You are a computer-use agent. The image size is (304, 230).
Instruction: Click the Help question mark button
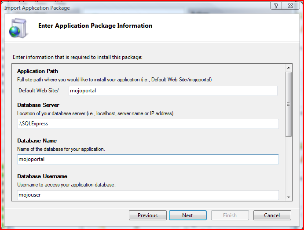276,6
